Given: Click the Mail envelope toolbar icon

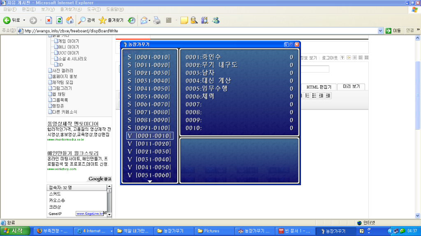Looking at the screenshot, I should click(143, 20).
